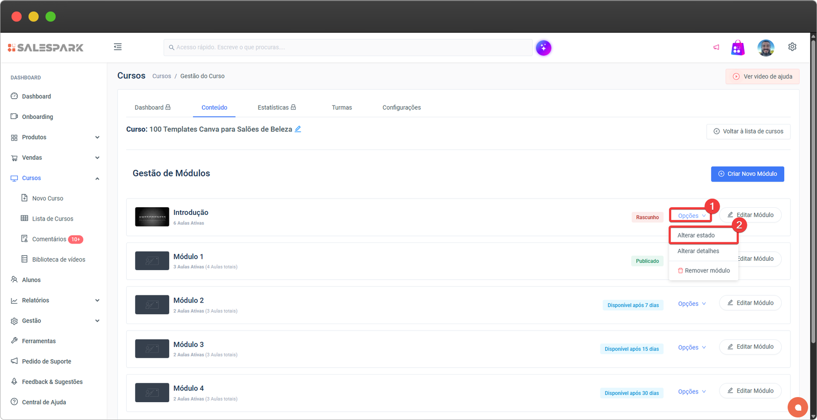This screenshot has height=420, width=817.
Task: Open the settings gear icon
Action: [x=792, y=47]
